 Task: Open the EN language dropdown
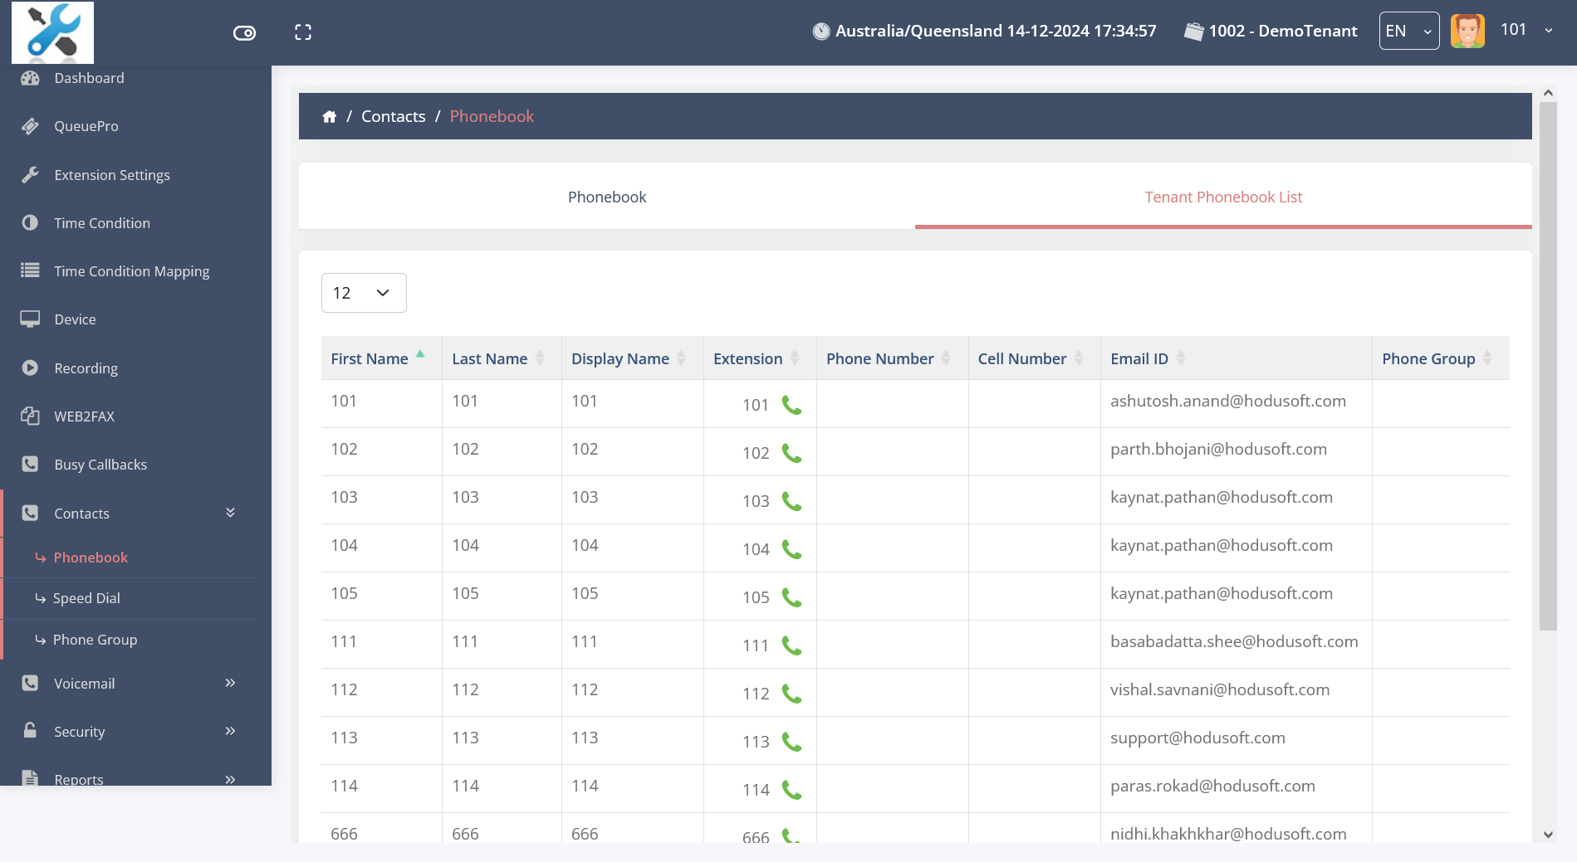tap(1408, 32)
